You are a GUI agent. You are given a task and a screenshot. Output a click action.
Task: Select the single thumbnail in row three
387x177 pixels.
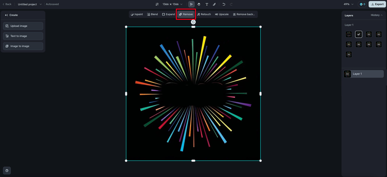(349, 55)
